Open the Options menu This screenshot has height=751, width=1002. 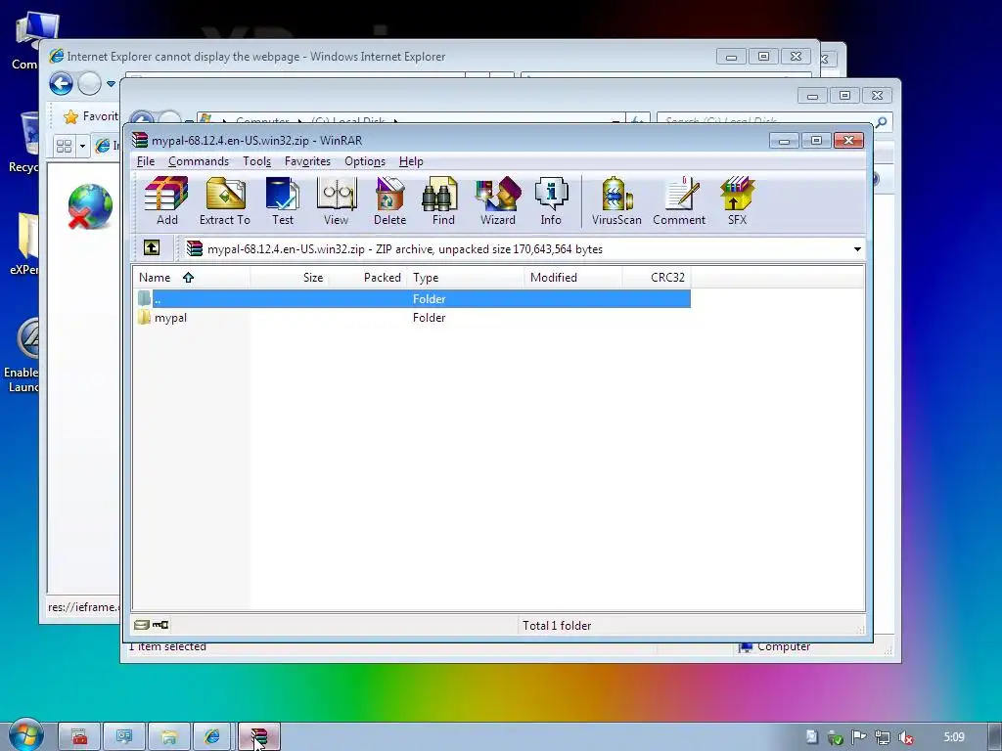click(365, 161)
